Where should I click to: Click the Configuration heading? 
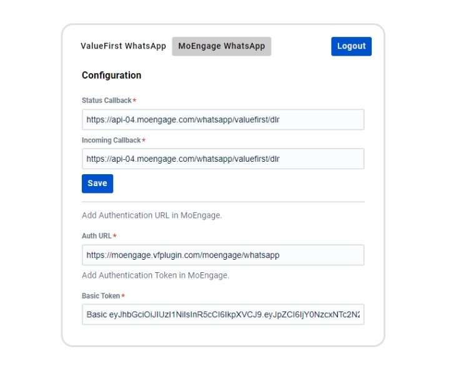point(111,76)
